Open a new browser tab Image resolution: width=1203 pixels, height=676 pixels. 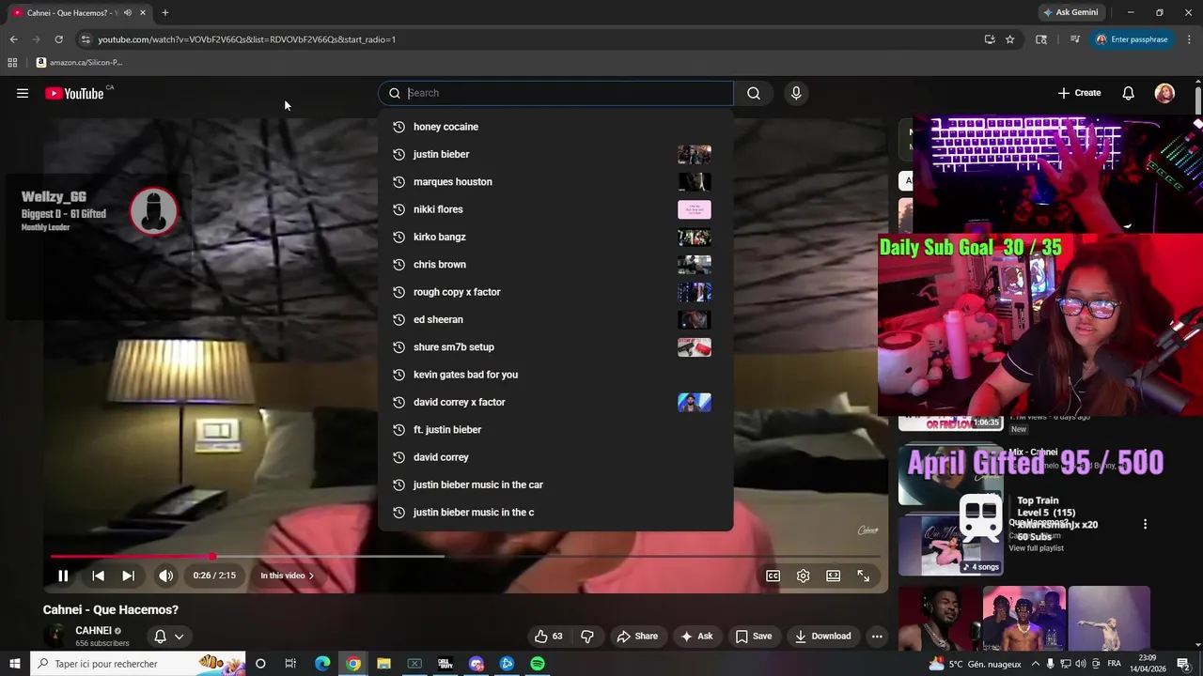165,12
